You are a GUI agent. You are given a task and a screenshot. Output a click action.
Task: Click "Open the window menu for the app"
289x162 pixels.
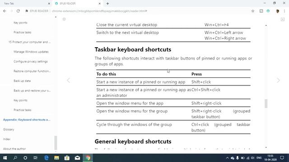pyautogui.click(x=130, y=103)
